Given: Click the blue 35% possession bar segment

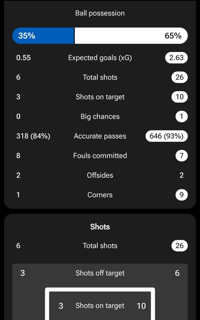Looking at the screenshot, I should 43,36.
